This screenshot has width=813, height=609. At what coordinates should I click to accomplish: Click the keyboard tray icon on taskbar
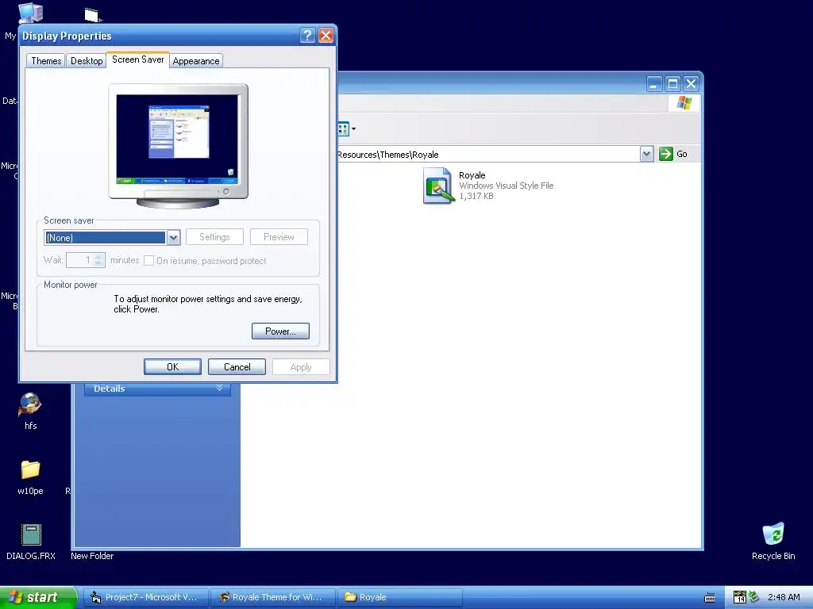click(x=710, y=598)
